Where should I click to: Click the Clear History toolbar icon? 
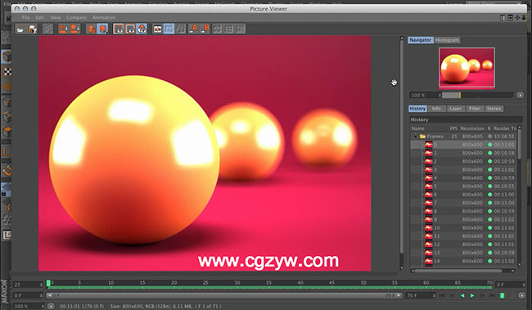[63, 29]
